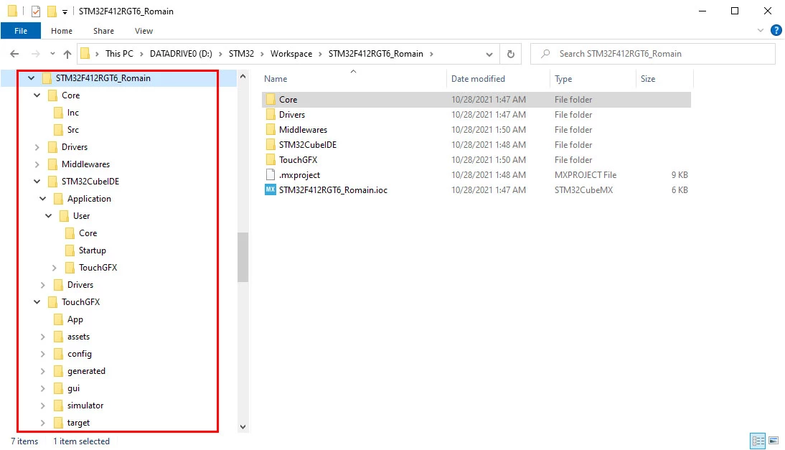Click the Properties quick access toolbar icon

click(36, 11)
